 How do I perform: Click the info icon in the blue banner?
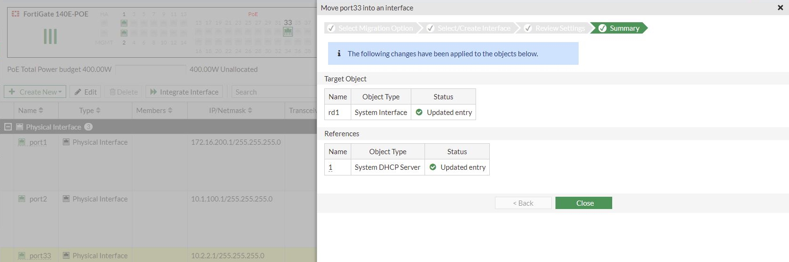tap(339, 53)
